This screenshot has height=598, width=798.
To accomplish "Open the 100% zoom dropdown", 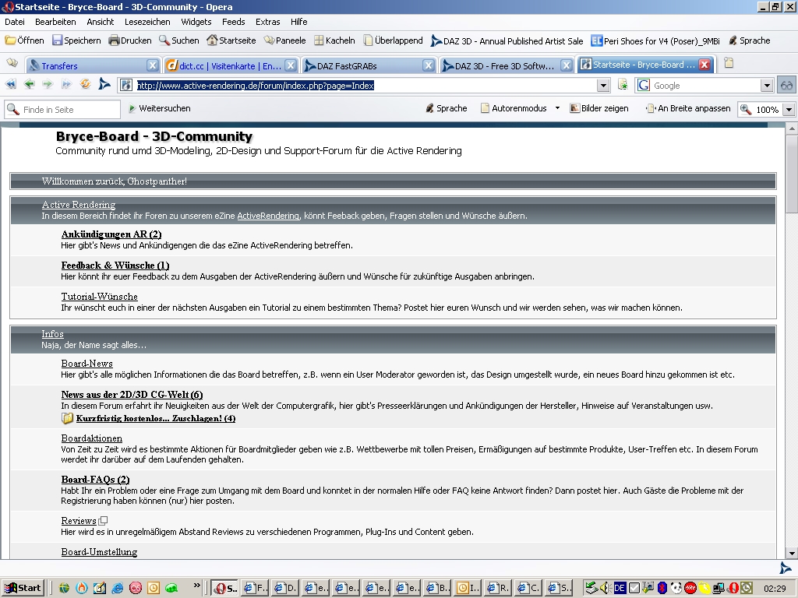I will pyautogui.click(x=789, y=109).
